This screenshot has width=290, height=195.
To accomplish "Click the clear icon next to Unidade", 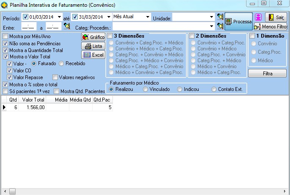I will point(220,17).
